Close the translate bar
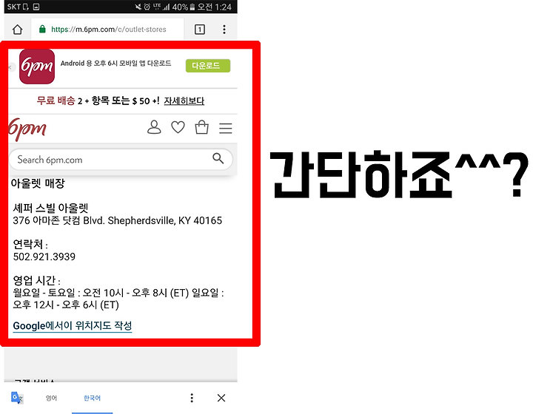This screenshot has height=414, width=533. pos(221,398)
